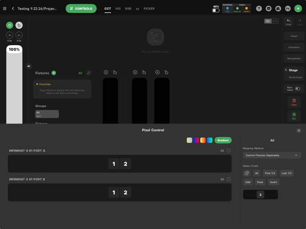Open the green CONTROLS button

81,9
